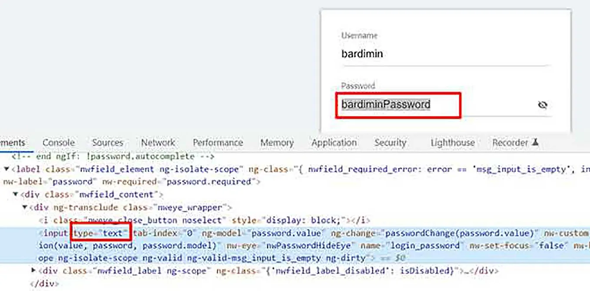The height and width of the screenshot is (291, 590).
Task: Select the Sources tab
Action: click(x=107, y=142)
